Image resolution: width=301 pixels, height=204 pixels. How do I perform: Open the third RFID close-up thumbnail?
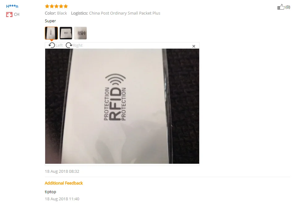(80, 33)
